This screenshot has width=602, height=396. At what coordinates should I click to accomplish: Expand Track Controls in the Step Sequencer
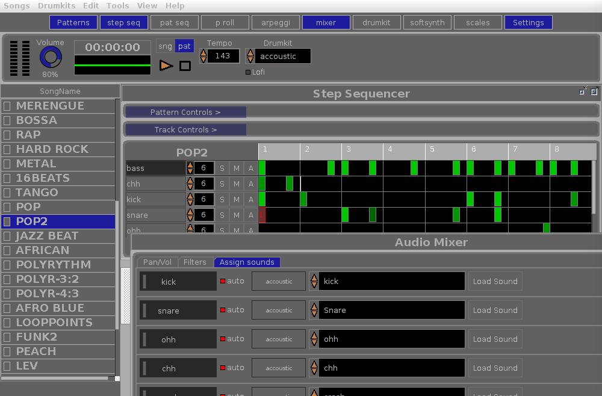pos(185,129)
